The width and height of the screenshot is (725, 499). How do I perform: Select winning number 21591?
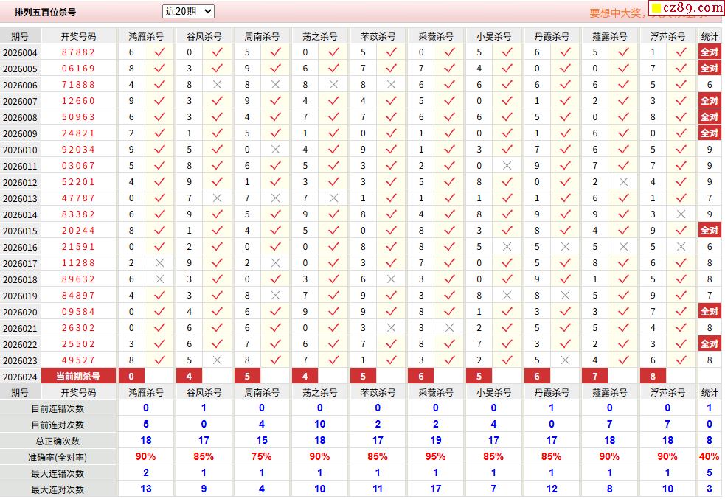79,247
